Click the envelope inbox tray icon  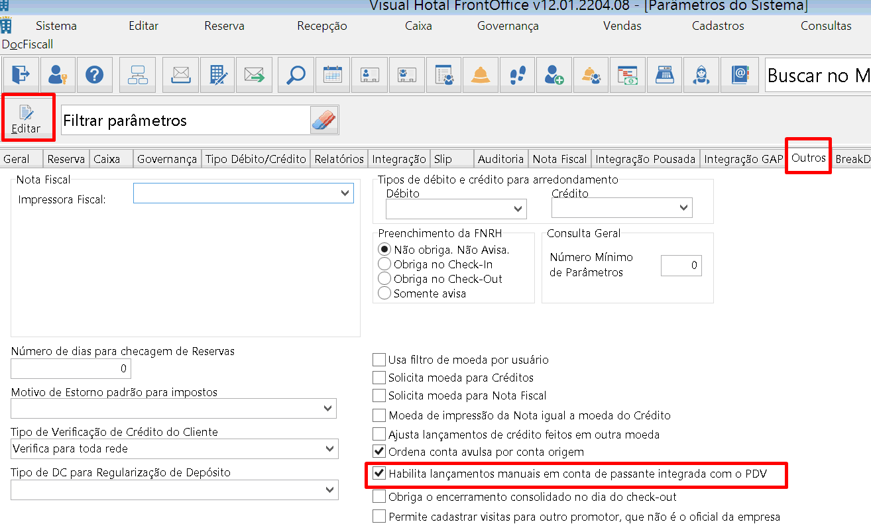click(x=181, y=75)
